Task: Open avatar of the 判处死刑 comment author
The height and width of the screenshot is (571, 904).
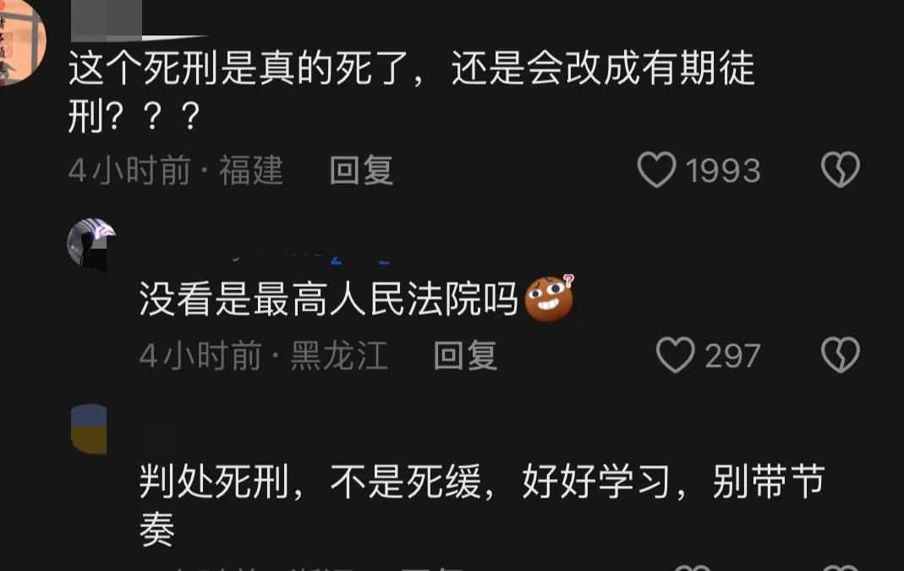Action: (89, 429)
